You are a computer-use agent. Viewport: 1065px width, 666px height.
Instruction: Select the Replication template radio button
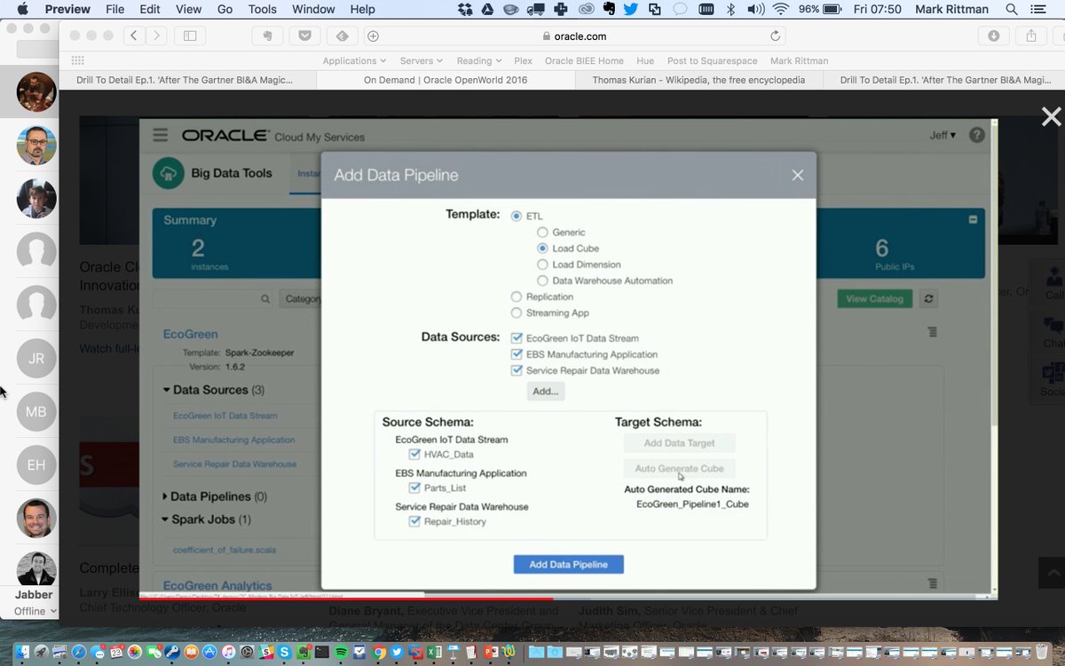517,297
